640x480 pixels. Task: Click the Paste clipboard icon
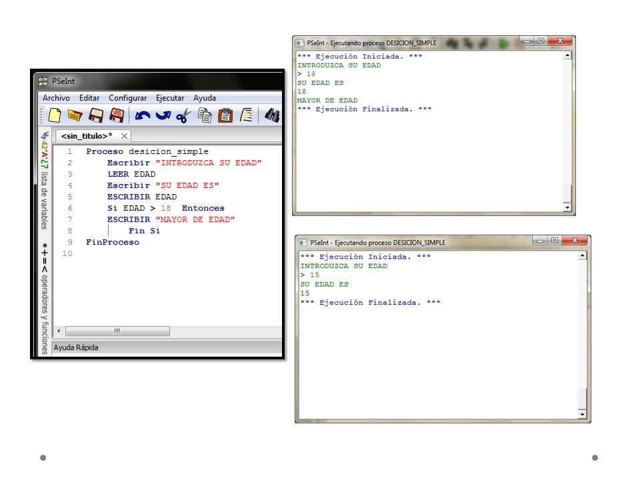tap(225, 115)
